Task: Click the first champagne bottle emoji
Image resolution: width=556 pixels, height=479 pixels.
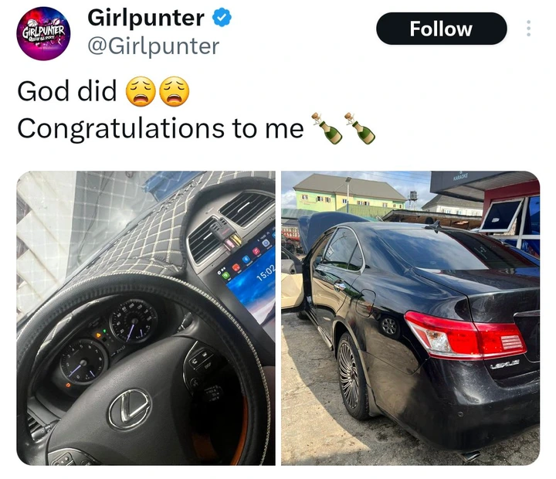Action: point(327,128)
